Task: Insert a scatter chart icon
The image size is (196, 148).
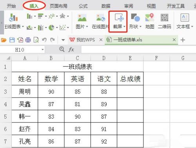Action: click(63, 27)
